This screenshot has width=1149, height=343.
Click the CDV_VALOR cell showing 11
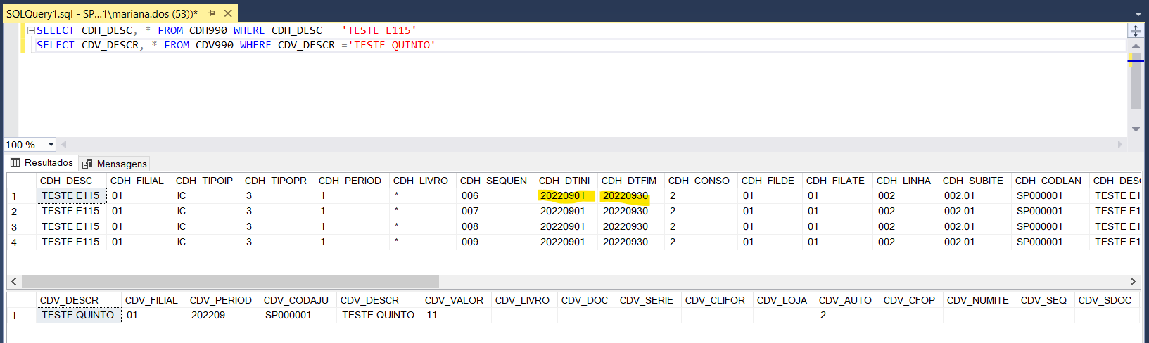[456, 316]
